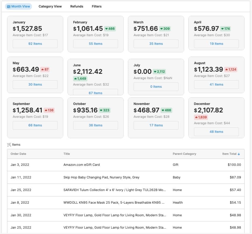The image size is (252, 234).
Task: Open the Filters tab
Action: pos(96,6)
